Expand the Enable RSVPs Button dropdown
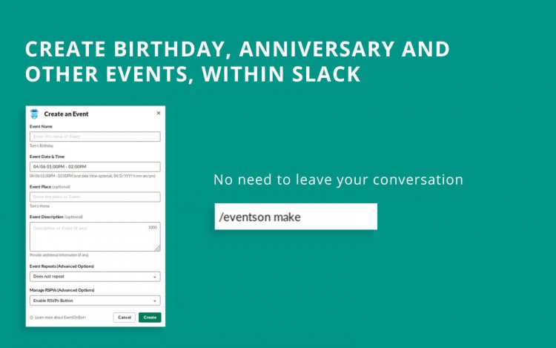The image size is (556, 348). pyautogui.click(x=95, y=301)
